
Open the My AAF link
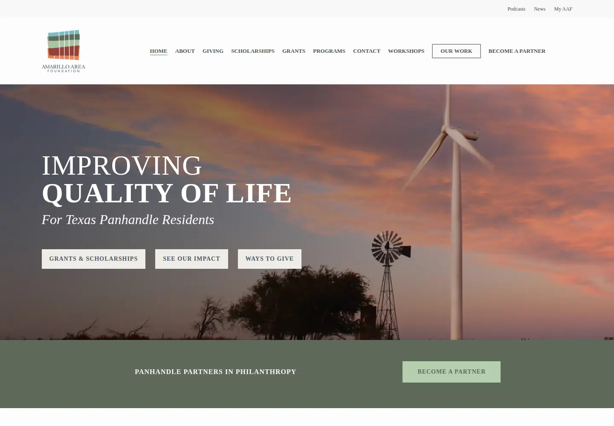(563, 9)
